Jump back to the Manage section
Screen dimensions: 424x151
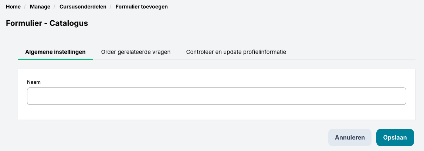(40, 7)
